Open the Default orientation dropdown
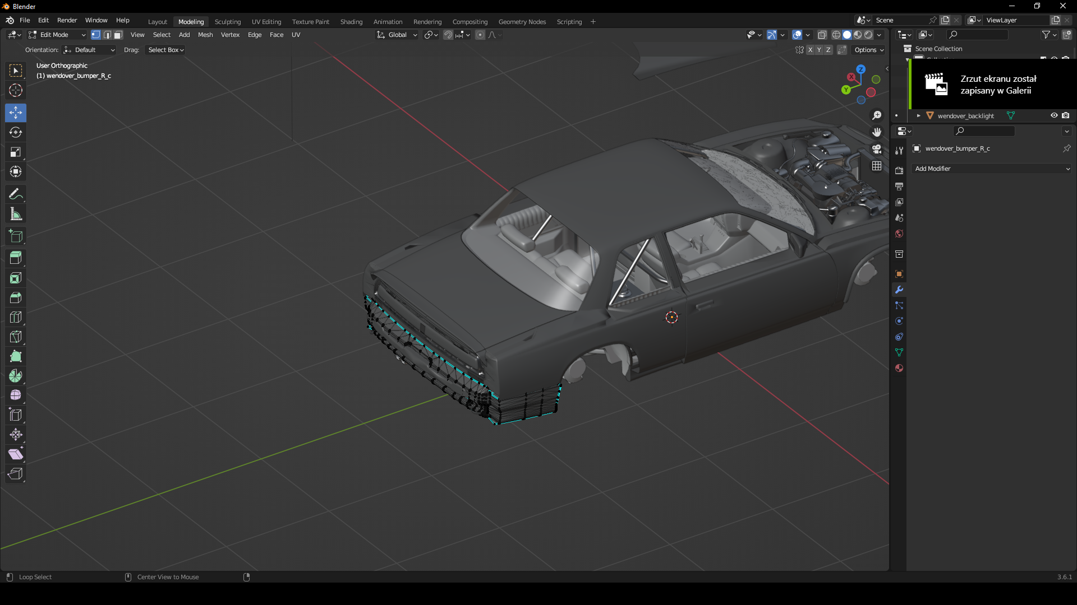Image resolution: width=1077 pixels, height=605 pixels. click(89, 50)
